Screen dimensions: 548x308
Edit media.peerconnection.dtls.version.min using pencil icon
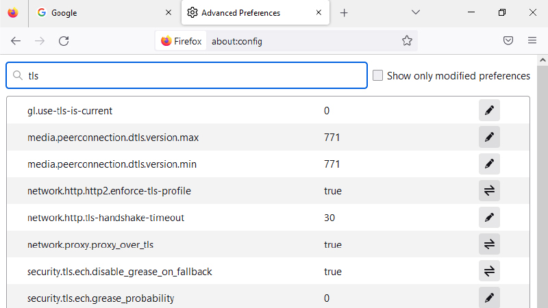tap(489, 164)
